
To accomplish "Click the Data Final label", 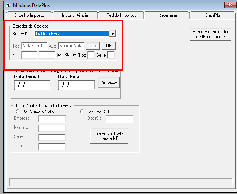I will [x=69, y=77].
